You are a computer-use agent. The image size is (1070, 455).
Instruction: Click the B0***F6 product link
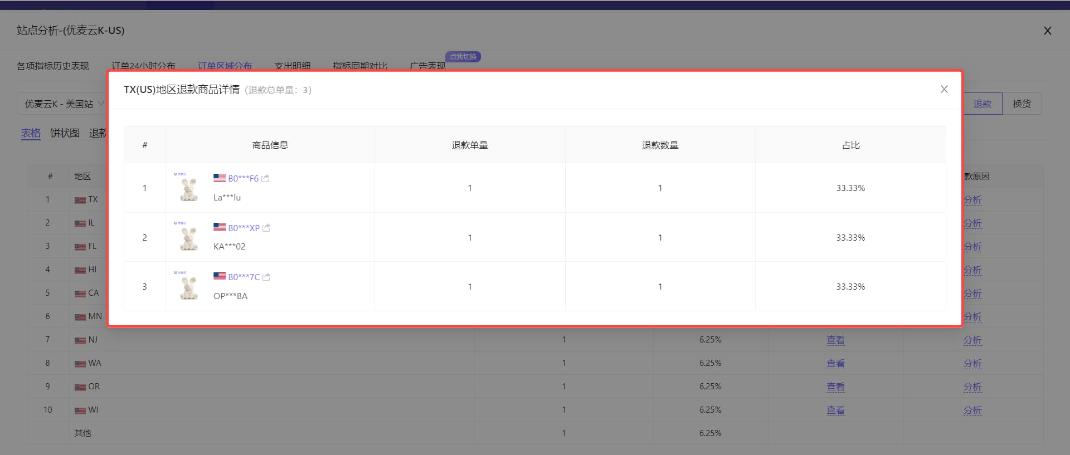(x=243, y=179)
